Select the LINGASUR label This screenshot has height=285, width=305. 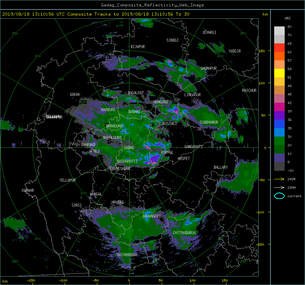[192, 95]
